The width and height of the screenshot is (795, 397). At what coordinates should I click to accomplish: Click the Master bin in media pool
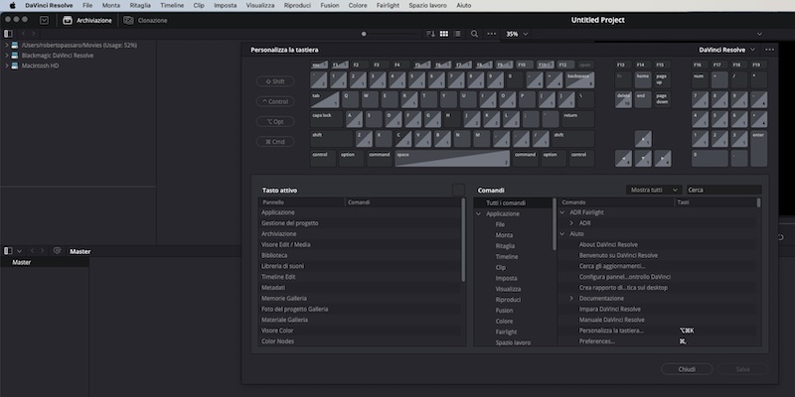[45, 262]
